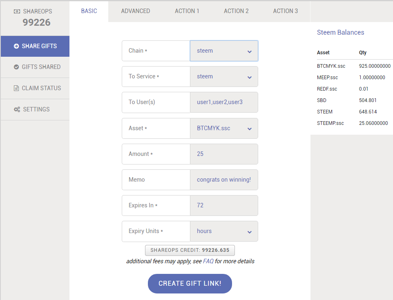Image resolution: width=393 pixels, height=300 pixels.
Task: Open the Expiry Units hours dropdown
Action: click(224, 231)
